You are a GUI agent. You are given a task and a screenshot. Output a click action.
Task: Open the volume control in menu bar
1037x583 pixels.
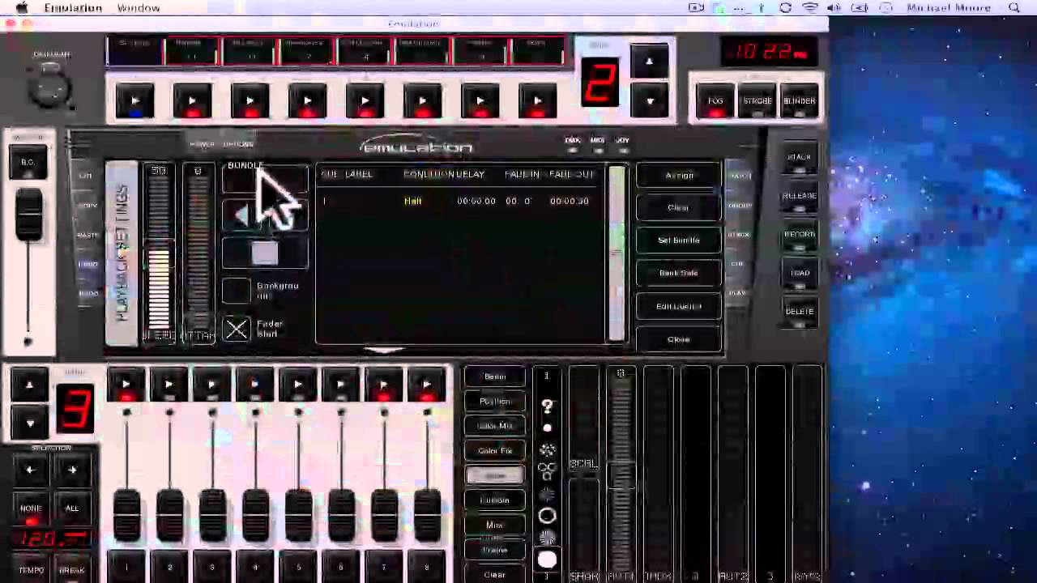834,8
